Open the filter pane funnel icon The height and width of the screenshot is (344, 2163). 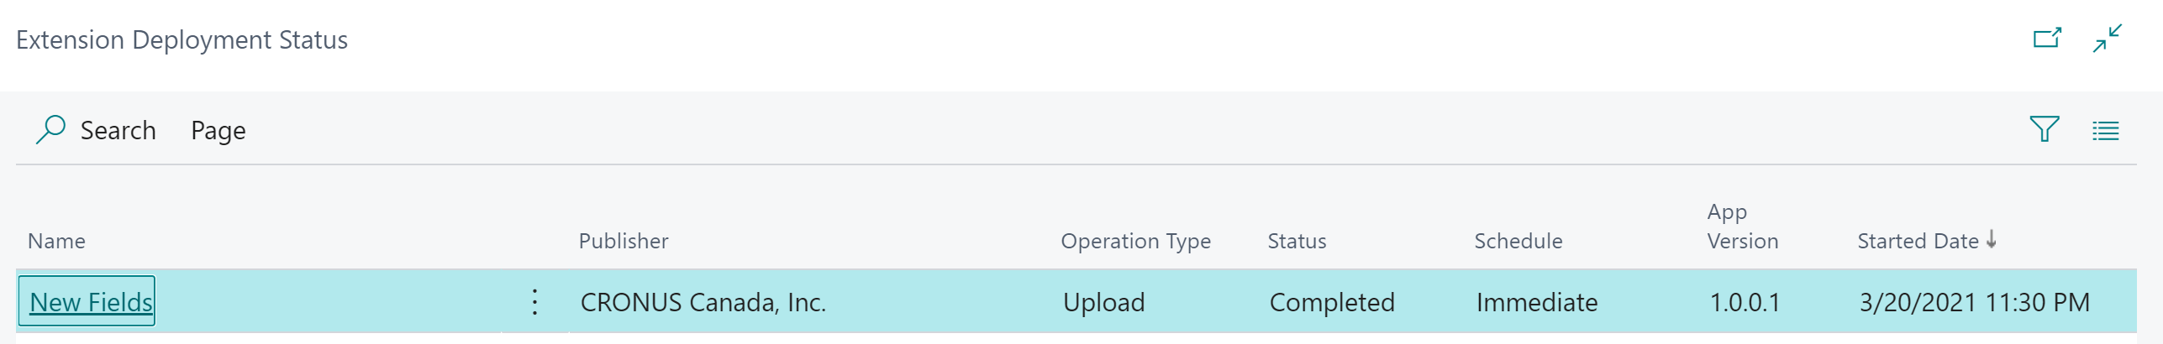coord(2044,129)
